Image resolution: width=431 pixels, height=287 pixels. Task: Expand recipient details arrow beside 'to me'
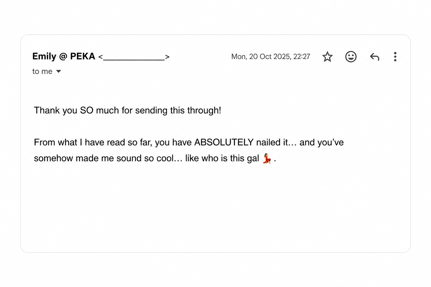(x=58, y=71)
